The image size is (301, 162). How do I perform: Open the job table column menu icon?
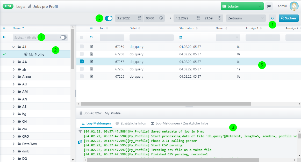click(x=91, y=28)
